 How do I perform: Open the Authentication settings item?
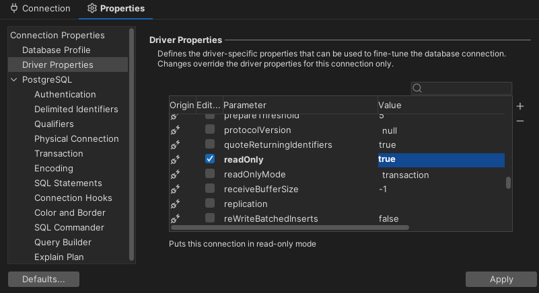coord(65,95)
